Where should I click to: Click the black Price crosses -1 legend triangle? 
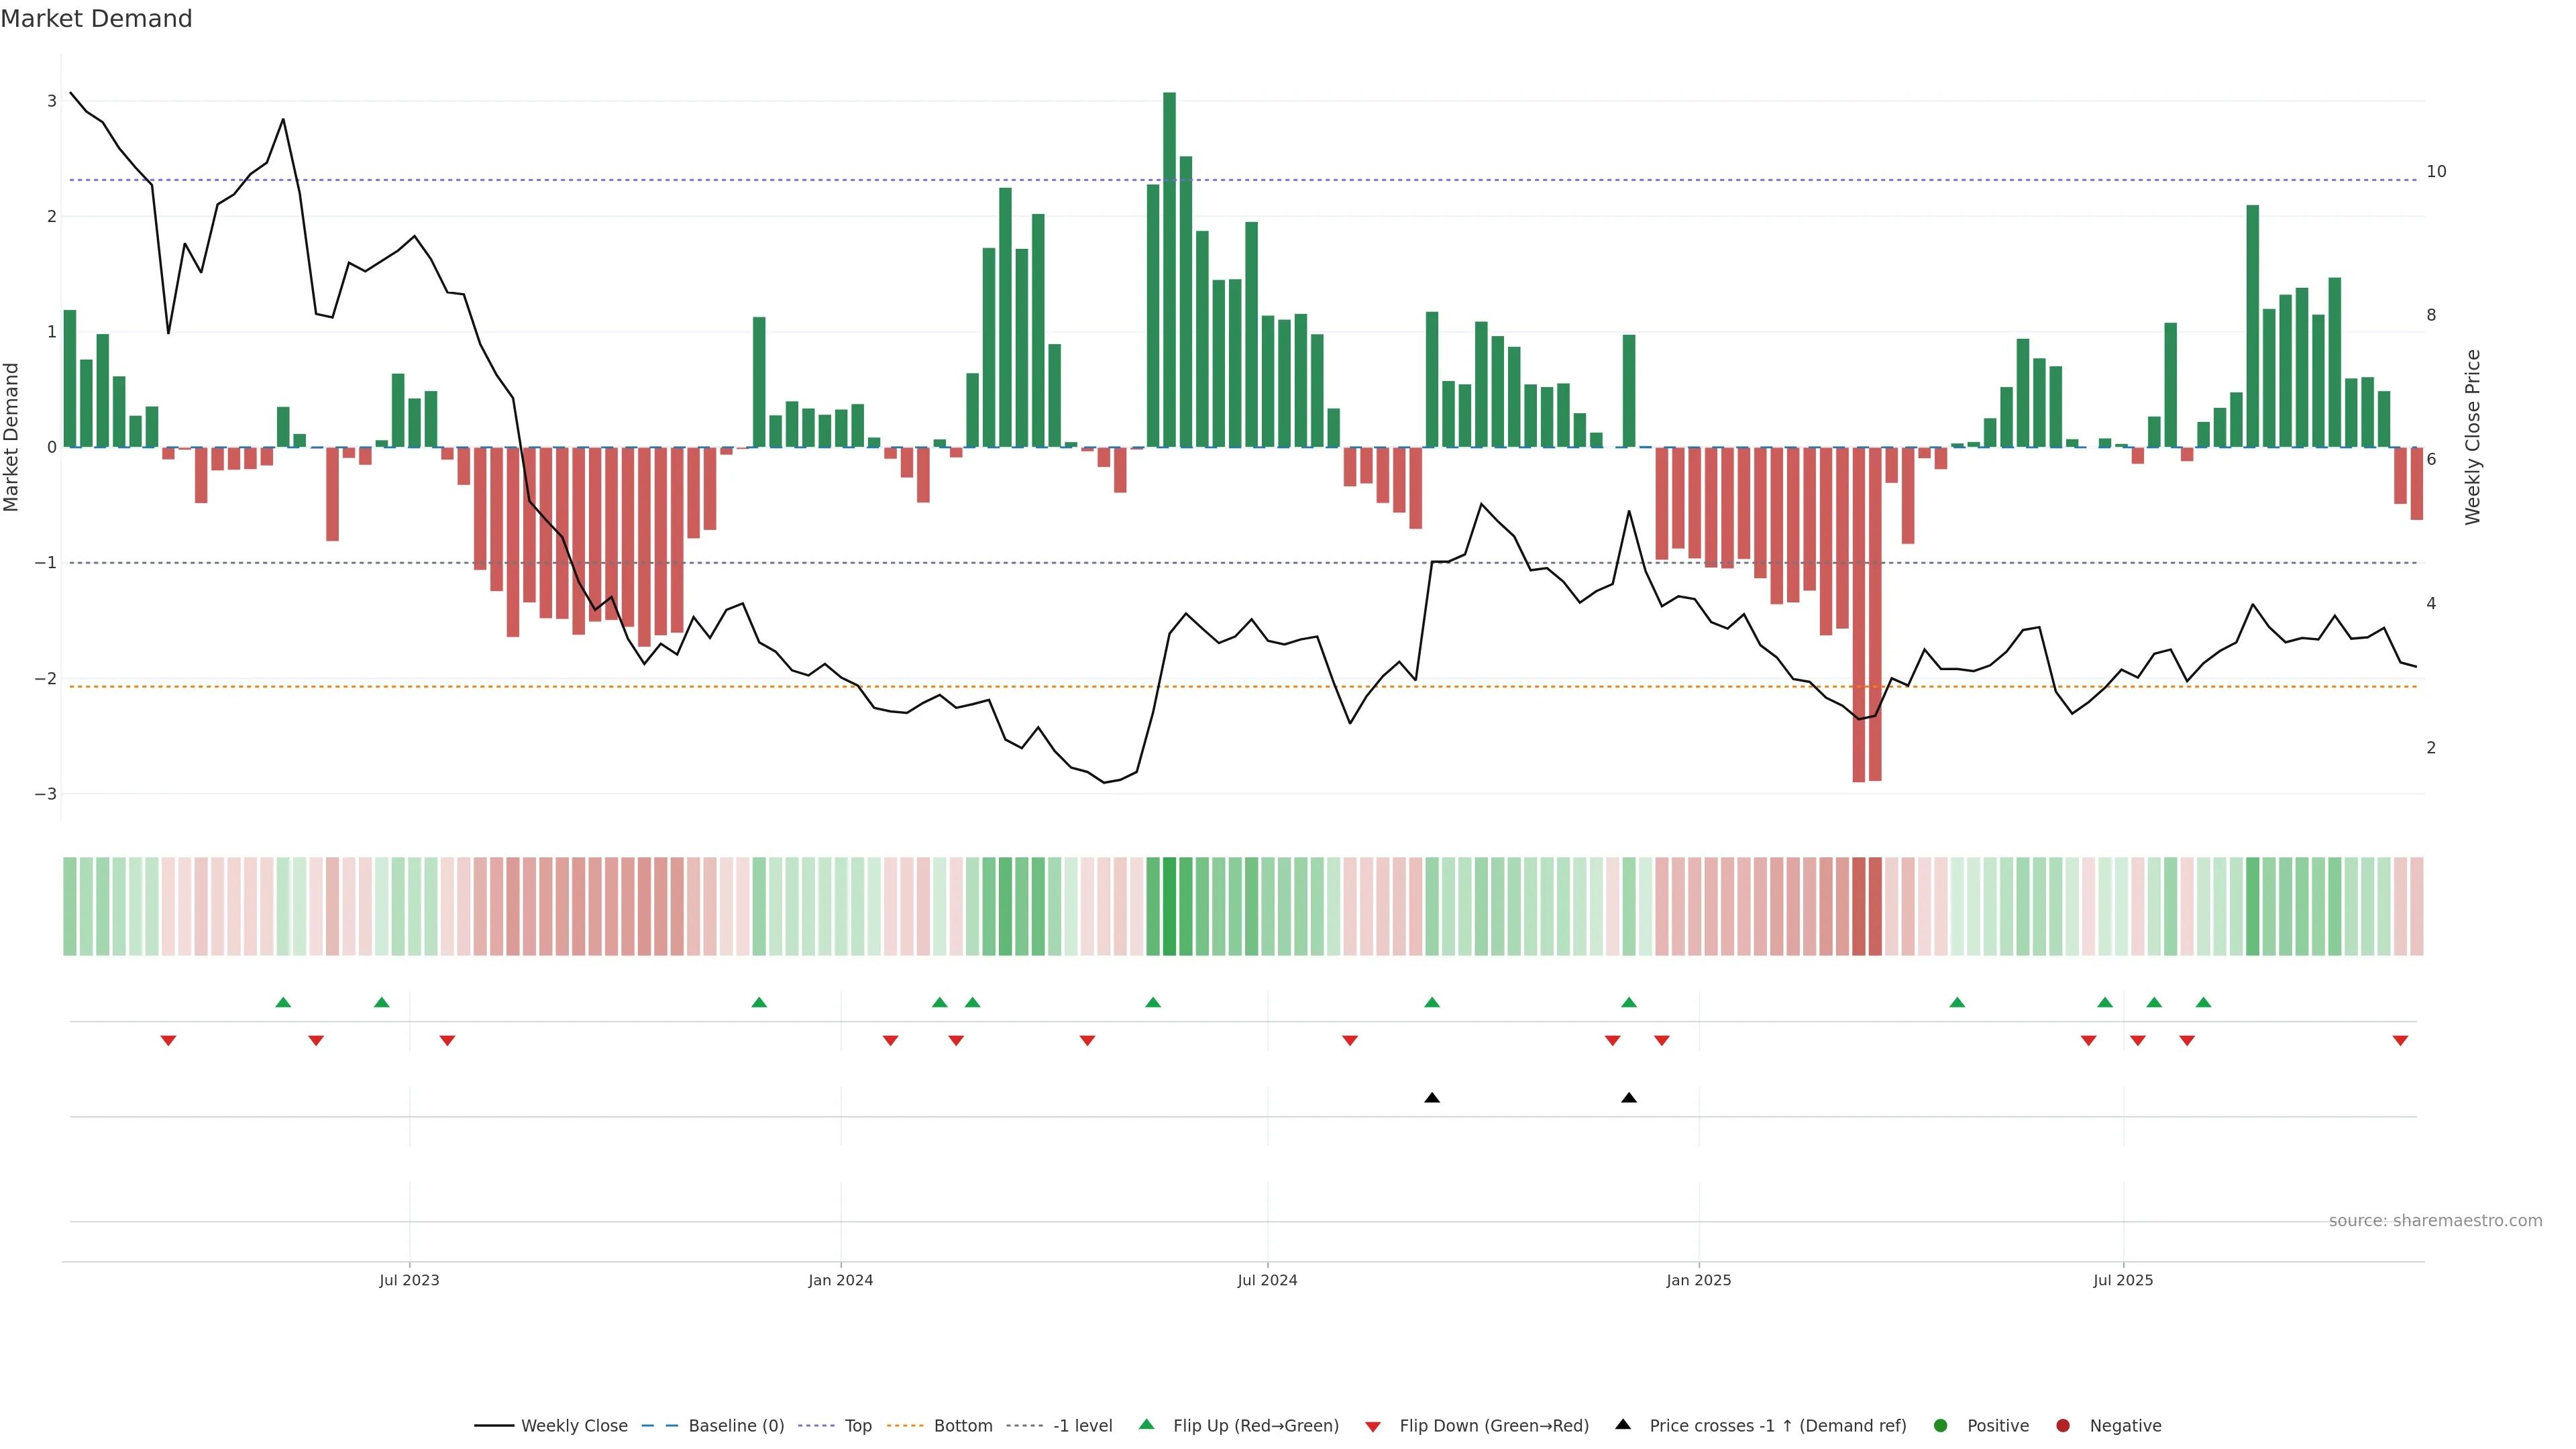point(1623,1425)
